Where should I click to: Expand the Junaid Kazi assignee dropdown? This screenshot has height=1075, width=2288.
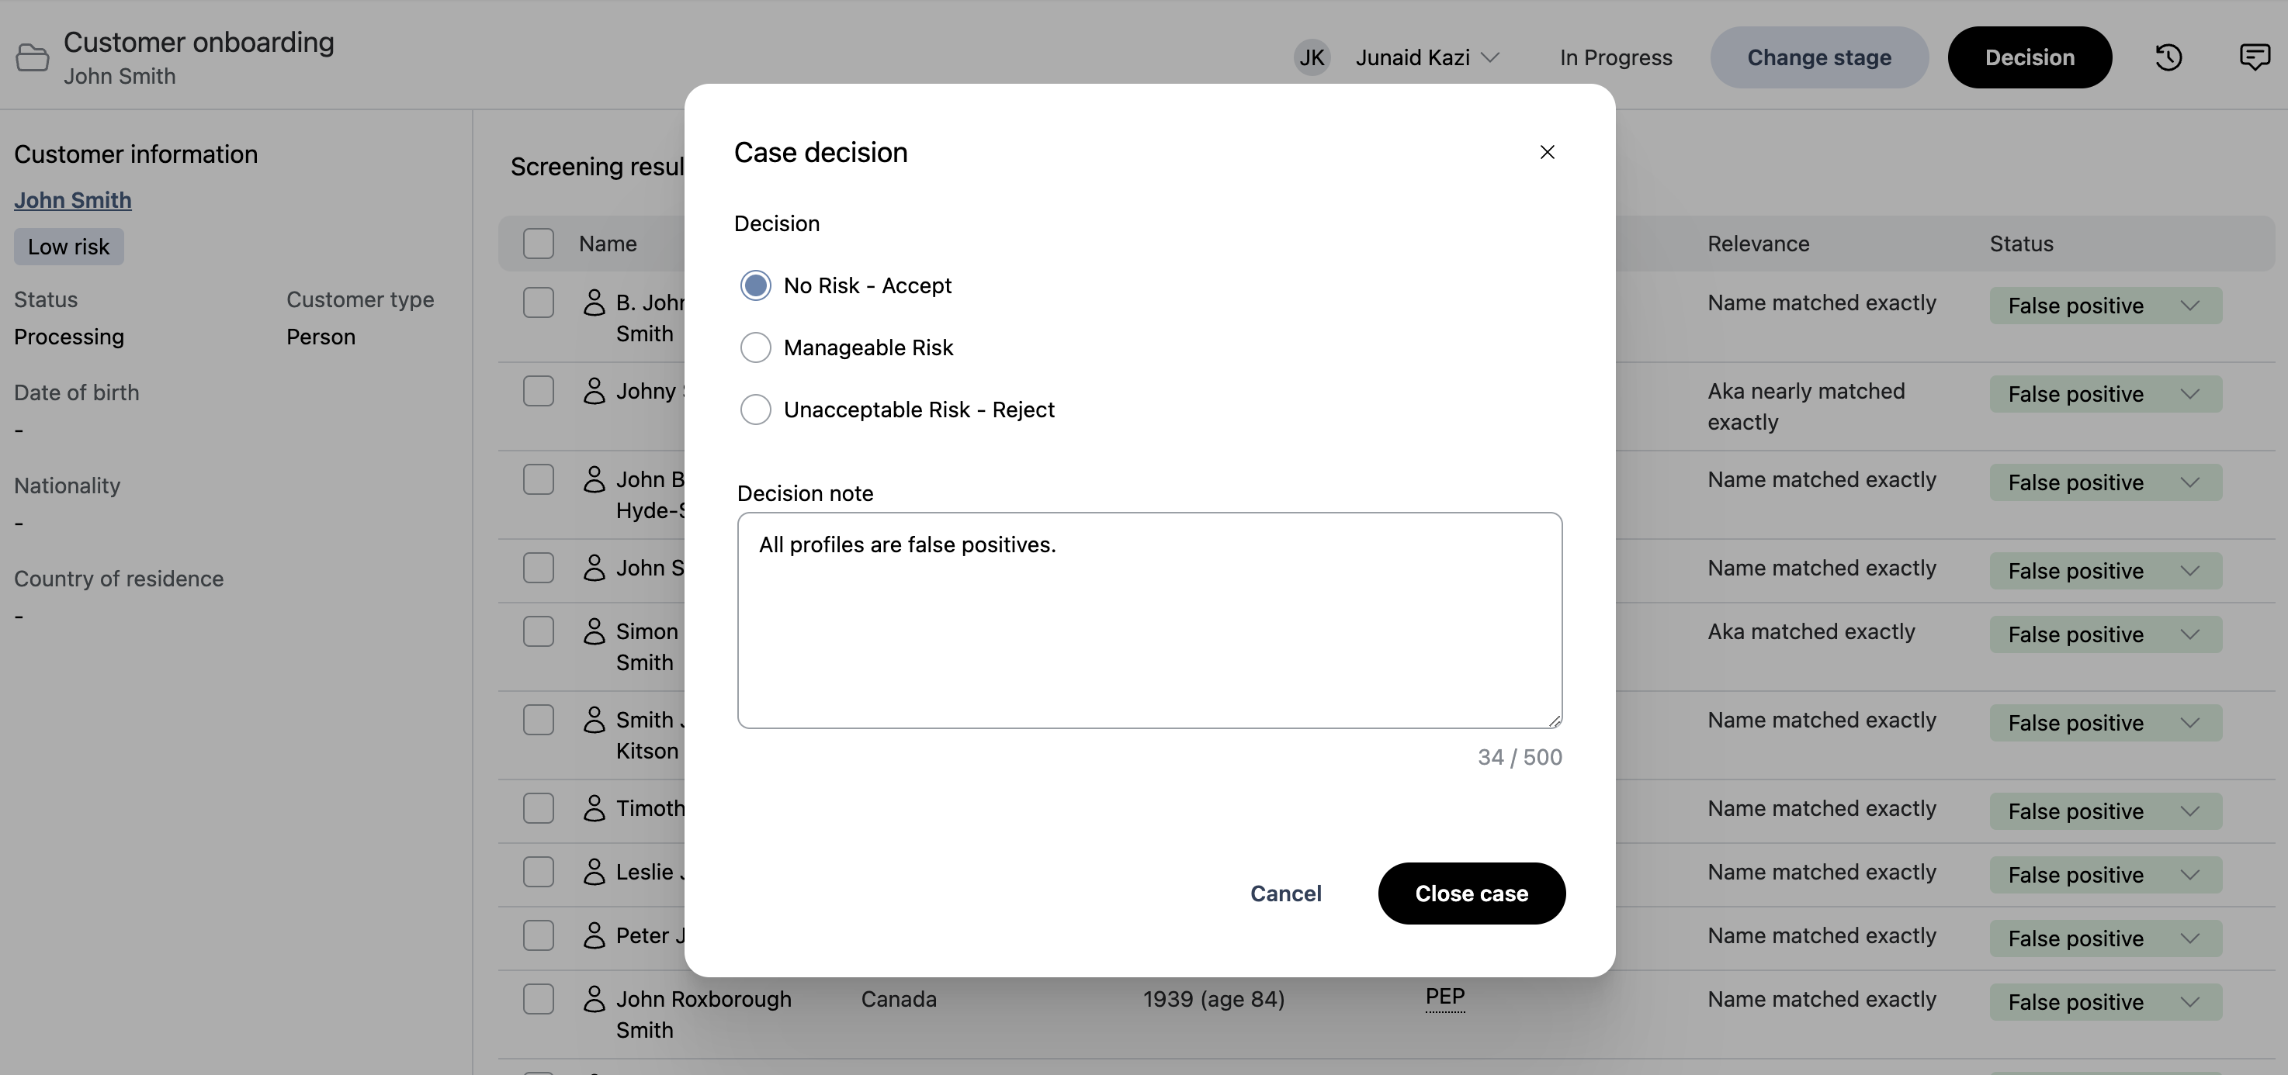pos(1427,57)
